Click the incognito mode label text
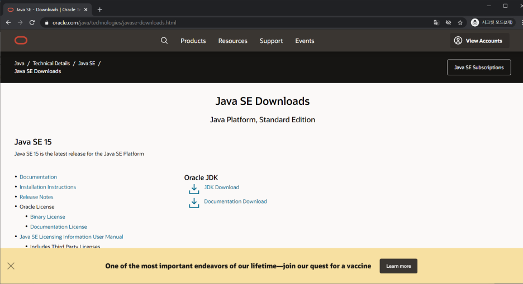 497,22
